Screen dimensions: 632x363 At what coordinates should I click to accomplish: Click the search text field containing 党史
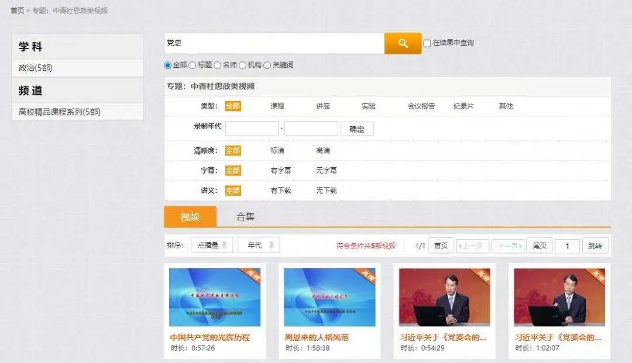[274, 43]
